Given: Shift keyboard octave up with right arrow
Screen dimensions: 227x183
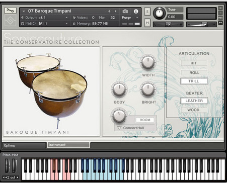Looking at the screenshot, I should click(17, 177).
